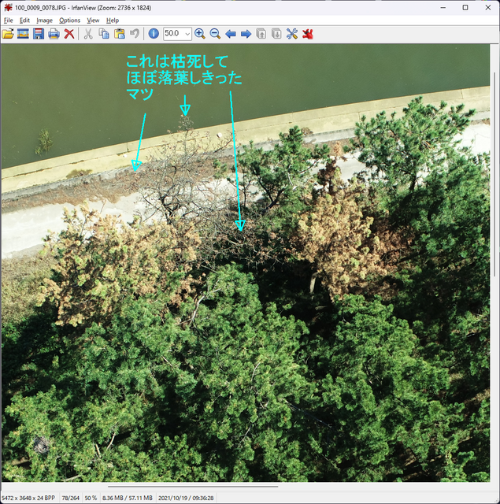The image size is (500, 504).
Task: Open a file with the folder icon
Action: (8, 34)
